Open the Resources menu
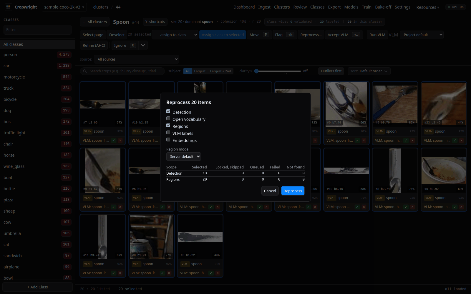The height and width of the screenshot is (294, 471). (428, 7)
